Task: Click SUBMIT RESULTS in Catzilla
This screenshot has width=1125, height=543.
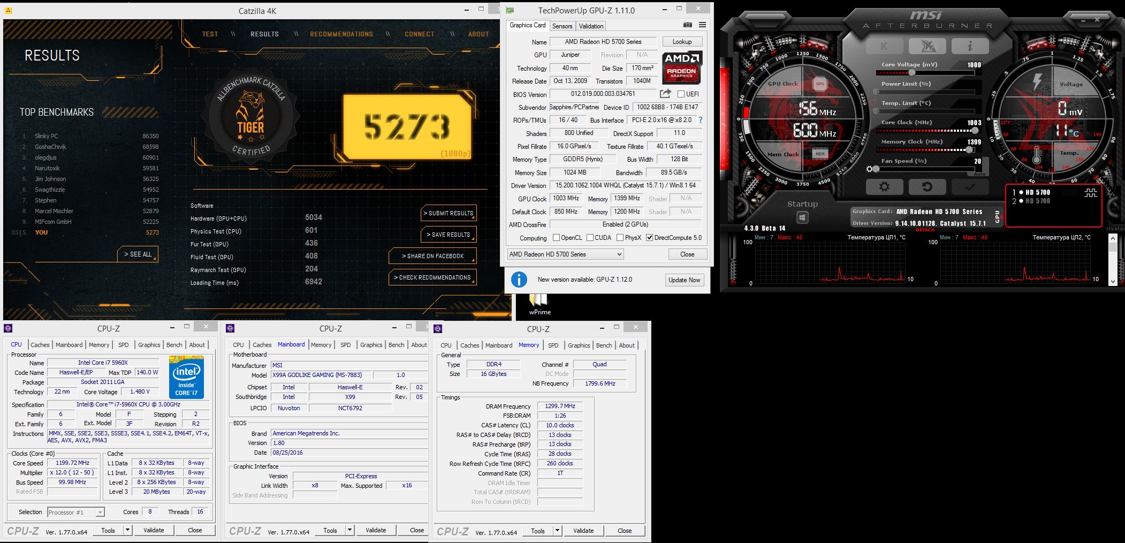Action: [449, 213]
